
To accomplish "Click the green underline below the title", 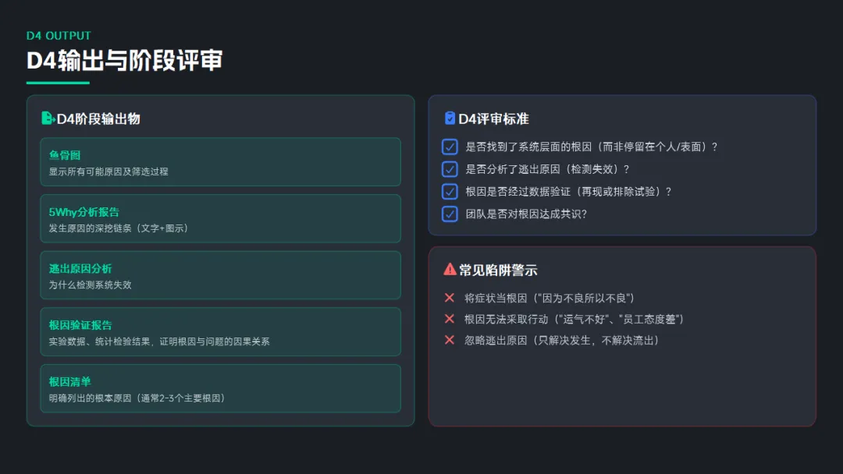I will point(58,83).
